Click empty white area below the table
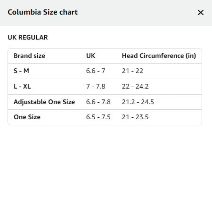 pyautogui.click(x=106, y=173)
